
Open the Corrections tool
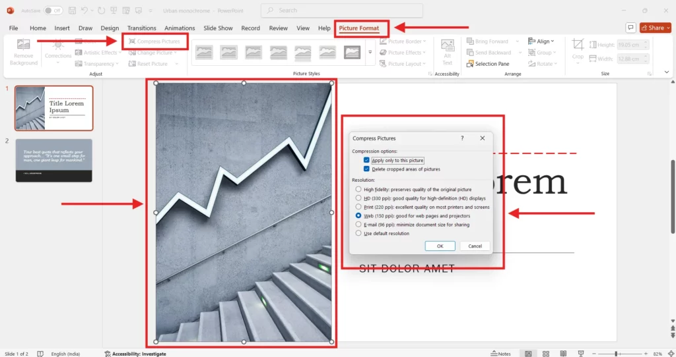[x=58, y=49]
